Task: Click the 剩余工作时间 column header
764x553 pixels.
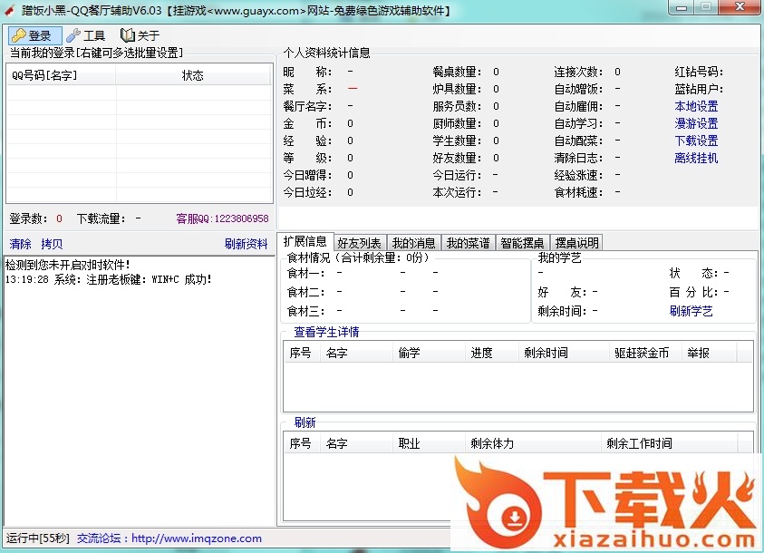Action: pos(669,443)
